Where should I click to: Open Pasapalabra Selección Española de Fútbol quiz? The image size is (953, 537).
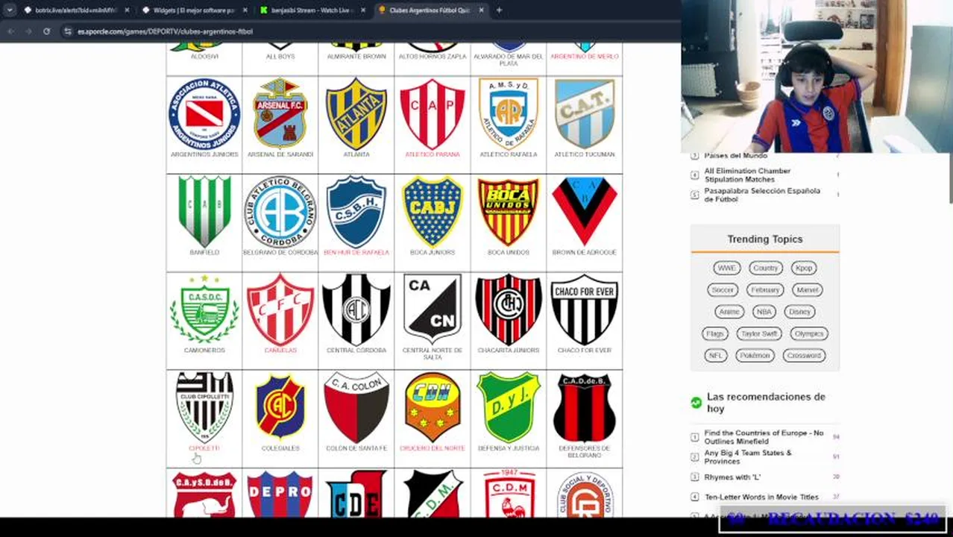click(x=762, y=195)
